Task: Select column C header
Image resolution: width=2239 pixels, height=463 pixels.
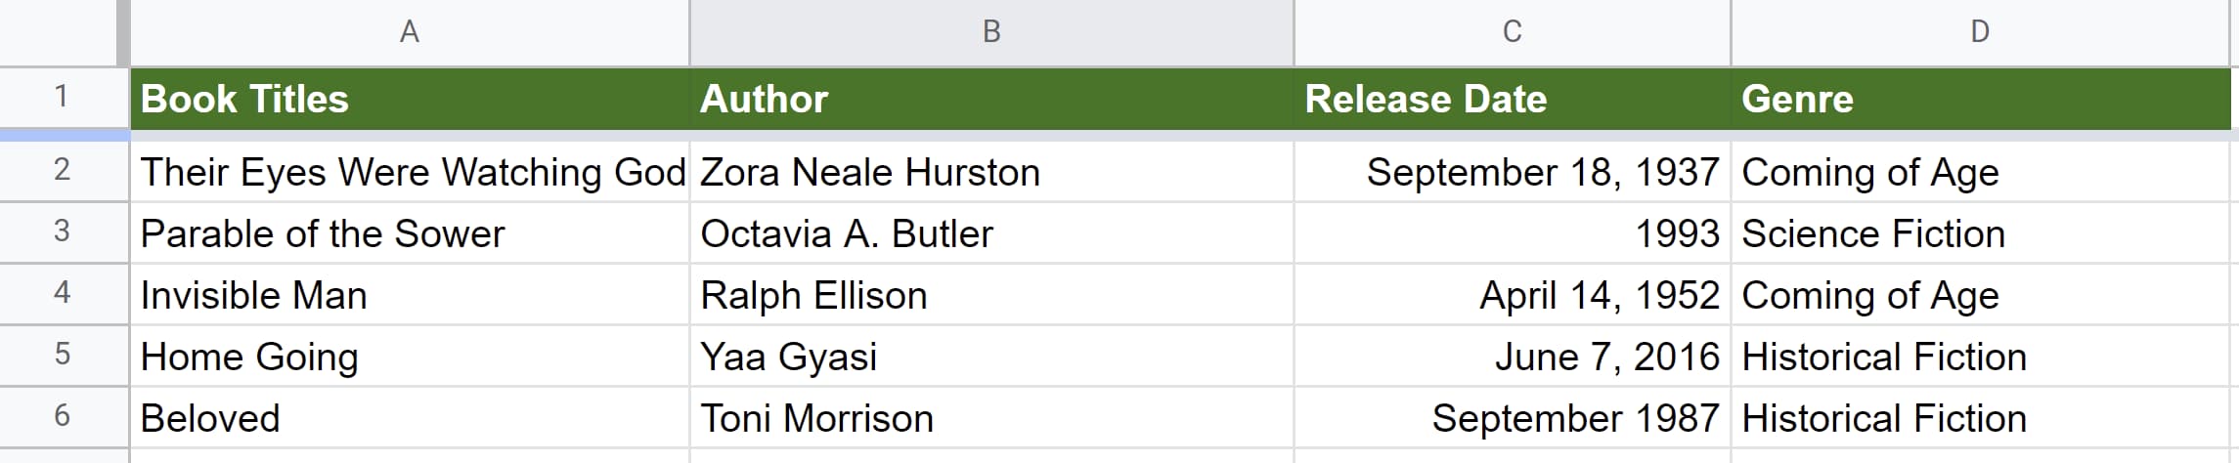Action: tap(1512, 32)
